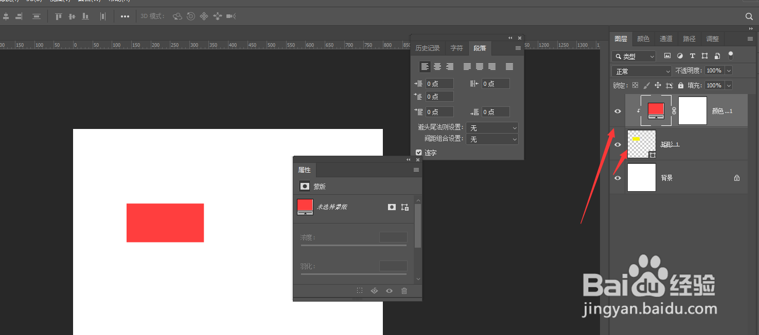Click the white layer mask thumbnail

[x=693, y=110]
